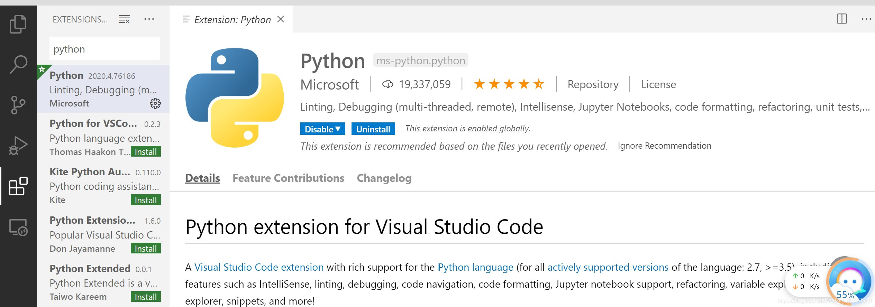The width and height of the screenshot is (875, 307).
Task: Install Don Jayamanne's extension pack
Action: [146, 249]
